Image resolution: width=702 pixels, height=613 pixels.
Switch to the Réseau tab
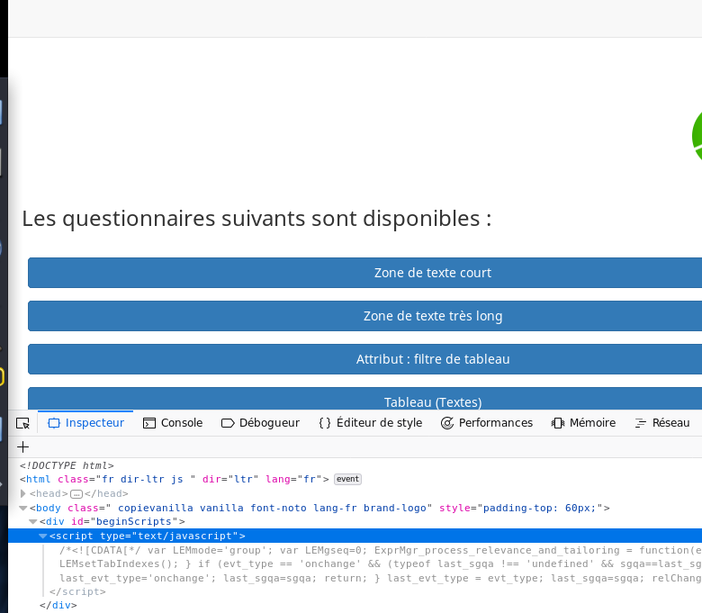pyautogui.click(x=661, y=423)
